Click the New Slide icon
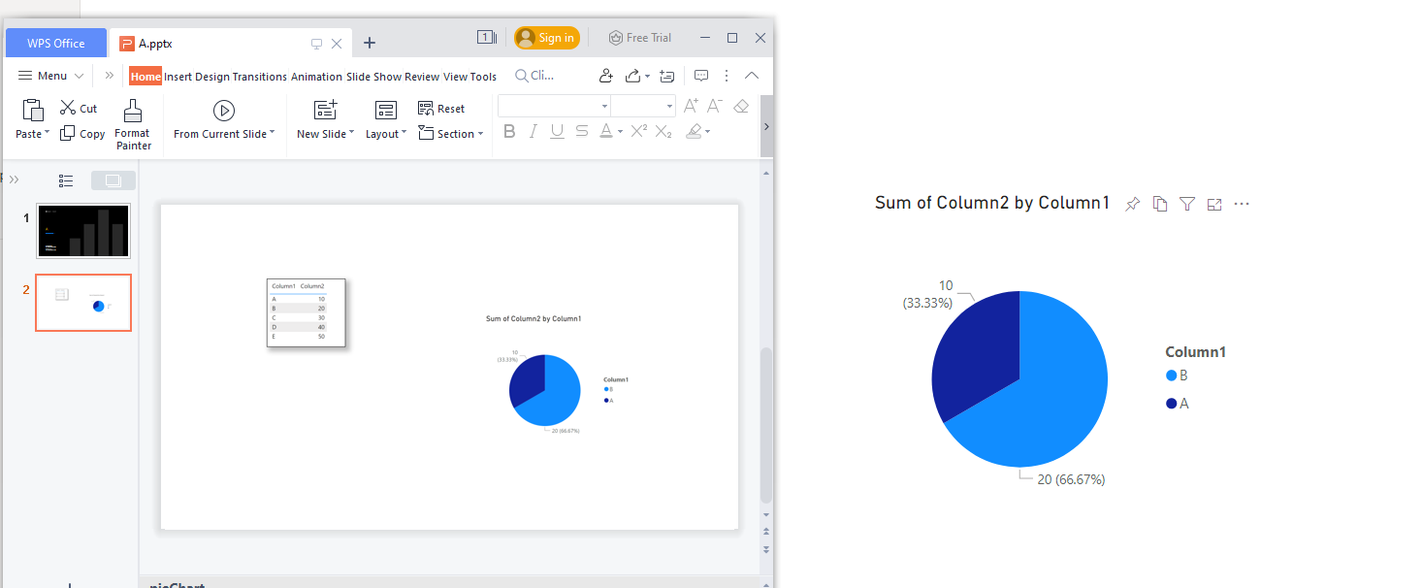This screenshot has width=1423, height=588. [x=326, y=110]
